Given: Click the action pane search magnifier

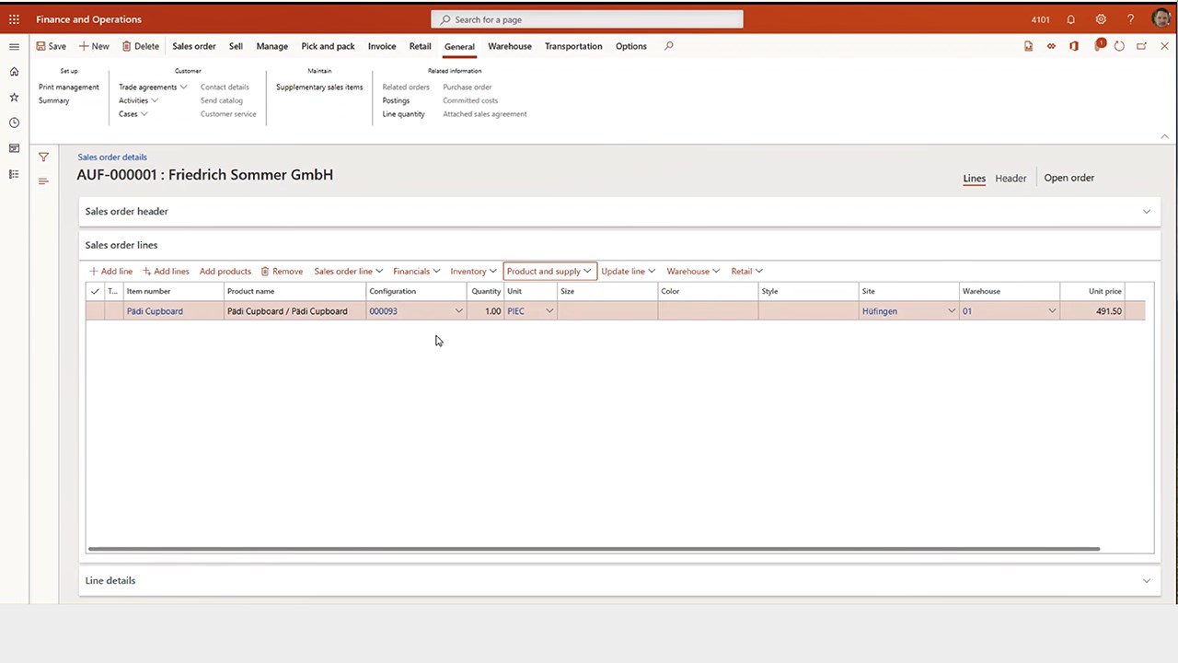Looking at the screenshot, I should 669,46.
